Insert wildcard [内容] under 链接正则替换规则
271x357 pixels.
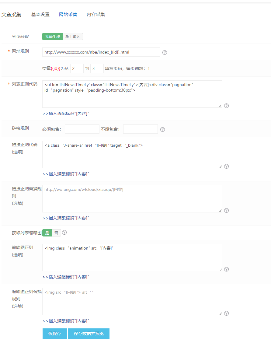(x=66, y=218)
